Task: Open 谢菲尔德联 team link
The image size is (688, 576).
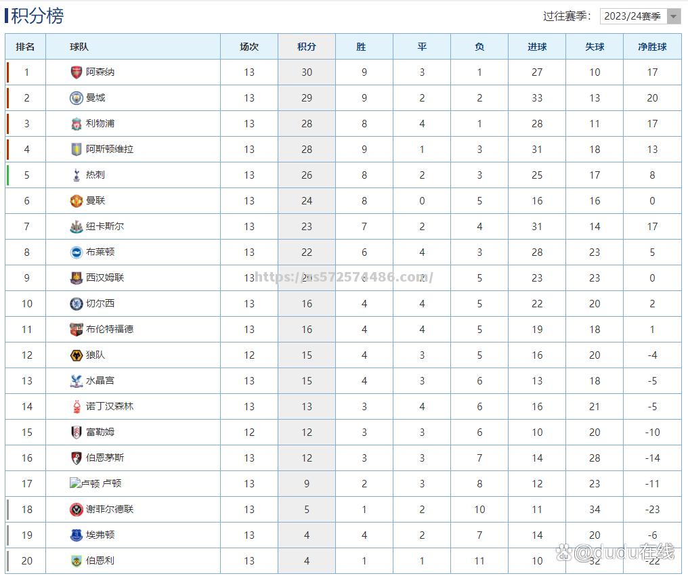Action: click(x=110, y=509)
